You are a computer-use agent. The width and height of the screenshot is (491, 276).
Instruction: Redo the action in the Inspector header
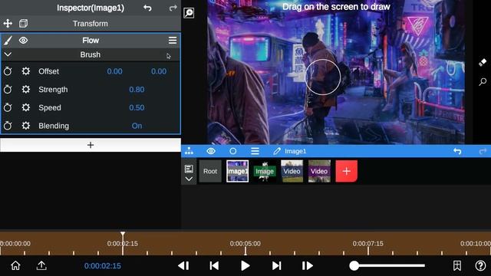173,8
